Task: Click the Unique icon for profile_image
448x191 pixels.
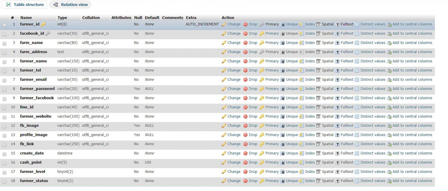Action: [x=282, y=135]
